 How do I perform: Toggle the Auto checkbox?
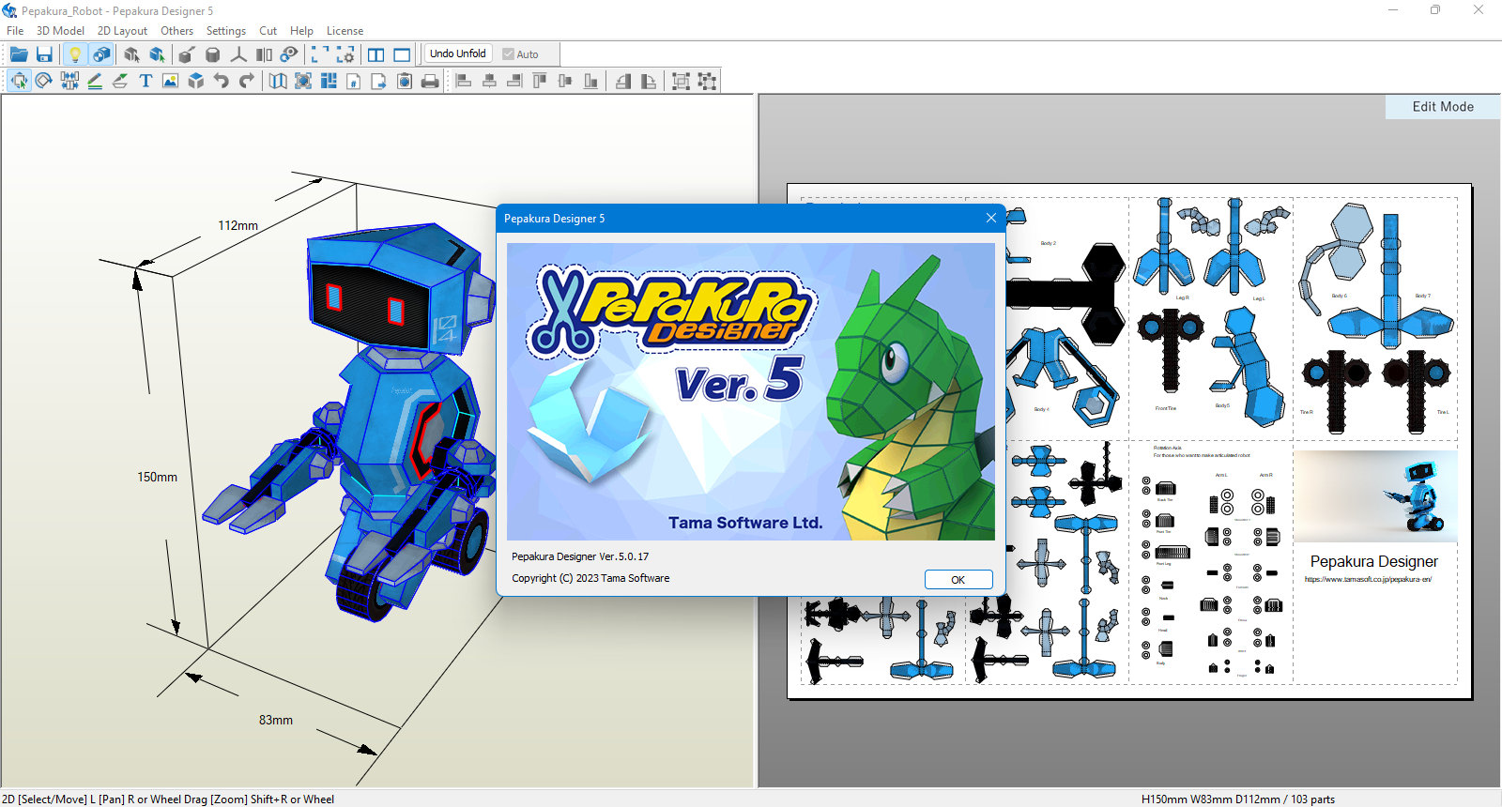click(x=521, y=54)
